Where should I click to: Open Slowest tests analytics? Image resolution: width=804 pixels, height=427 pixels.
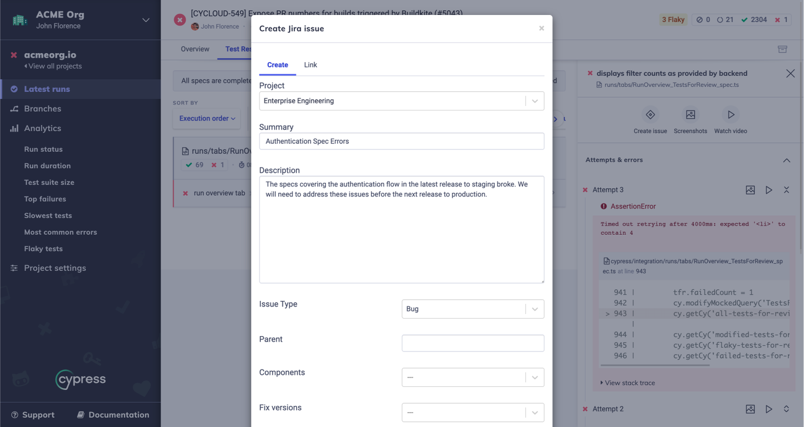pyautogui.click(x=48, y=215)
